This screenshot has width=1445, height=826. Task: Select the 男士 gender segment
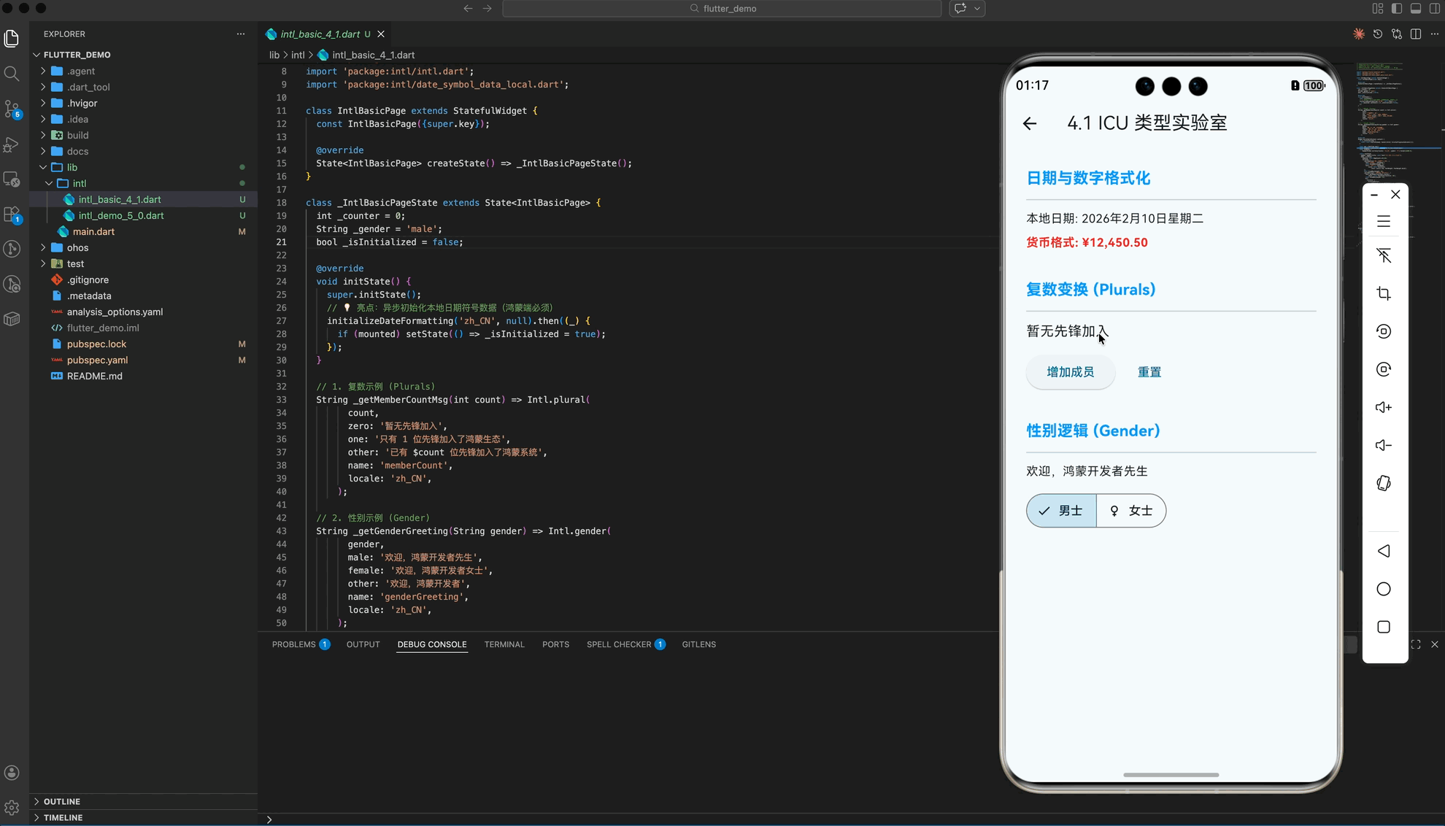(1061, 511)
